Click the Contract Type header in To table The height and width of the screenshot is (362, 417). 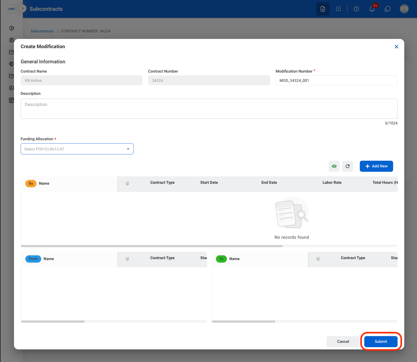pyautogui.click(x=353, y=258)
